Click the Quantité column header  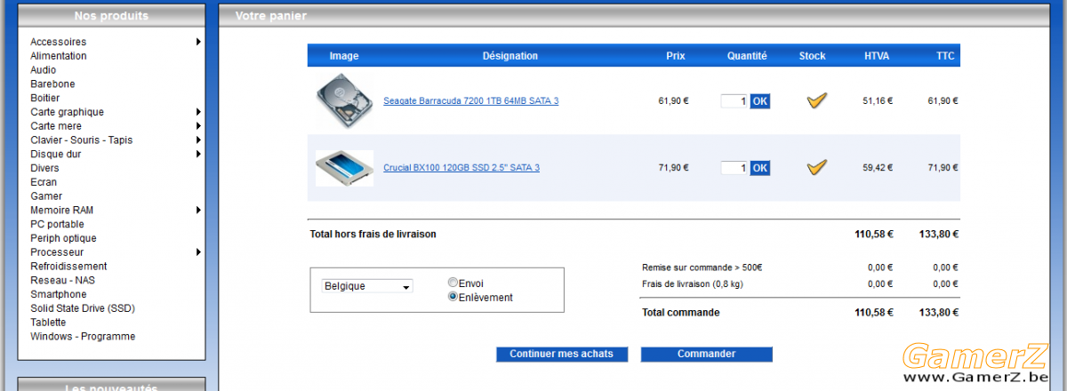pos(747,56)
